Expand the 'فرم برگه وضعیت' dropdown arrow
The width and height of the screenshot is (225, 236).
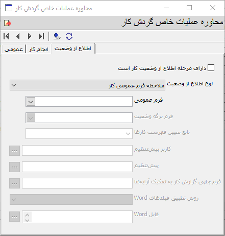tap(31, 118)
